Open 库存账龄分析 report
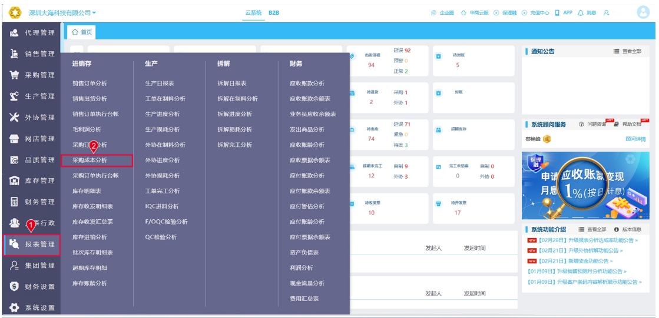 90,283
